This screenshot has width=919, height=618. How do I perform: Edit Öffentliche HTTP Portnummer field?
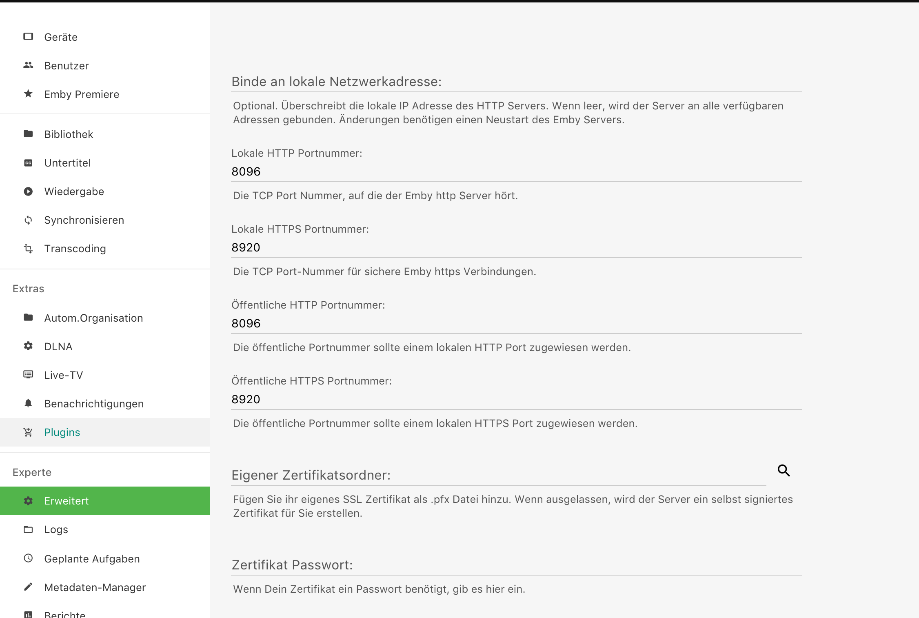[517, 323]
